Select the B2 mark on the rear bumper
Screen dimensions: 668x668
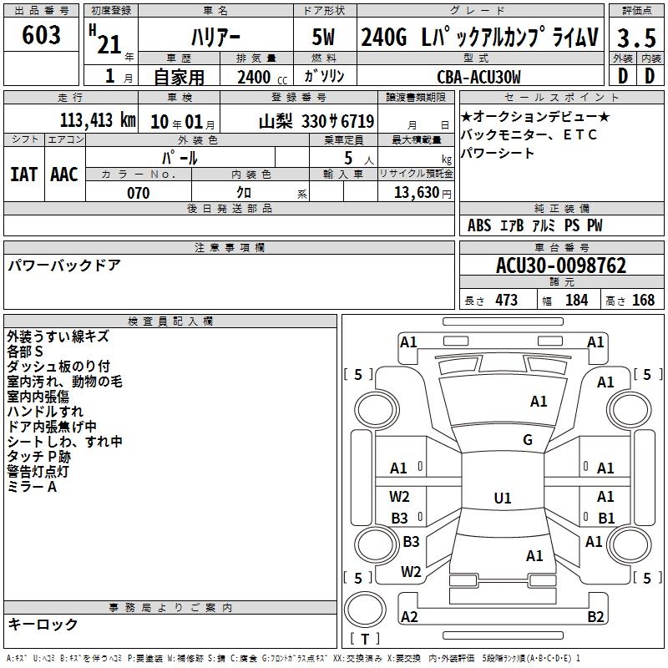(595, 616)
